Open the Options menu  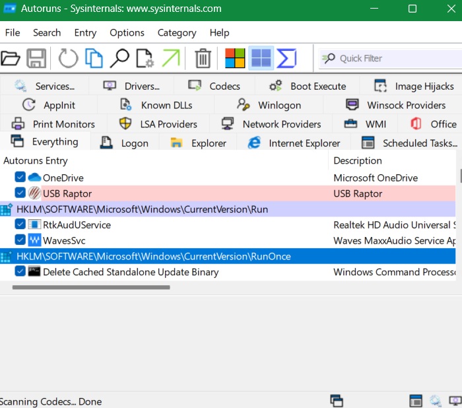point(127,32)
